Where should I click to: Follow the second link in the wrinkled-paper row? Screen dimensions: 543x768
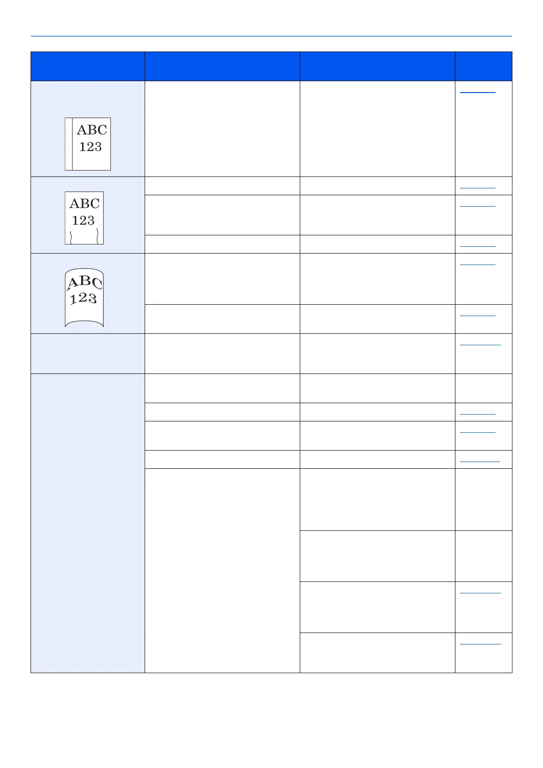(x=477, y=205)
